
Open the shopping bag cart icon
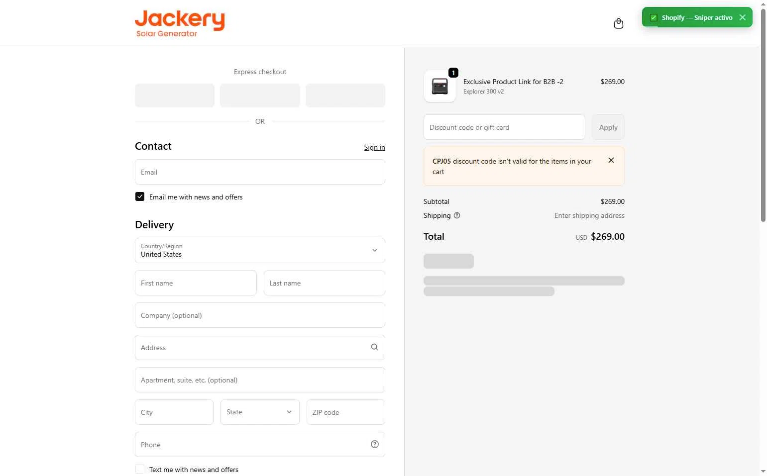pos(619,23)
